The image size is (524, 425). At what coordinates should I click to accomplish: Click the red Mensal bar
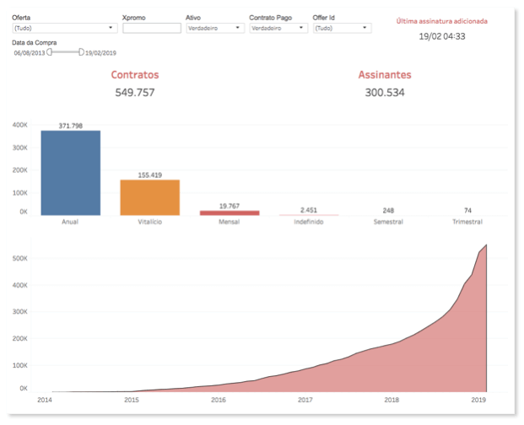point(229,212)
